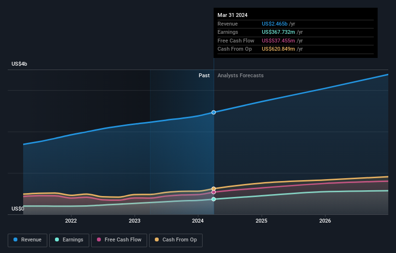
Task: Click the 2026 x-axis label
Action: pos(325,221)
